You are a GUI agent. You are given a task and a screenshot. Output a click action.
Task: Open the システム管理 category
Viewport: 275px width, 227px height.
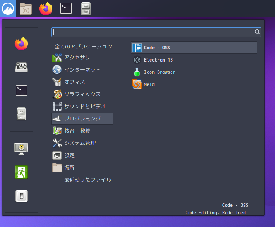pyautogui.click(x=82, y=143)
